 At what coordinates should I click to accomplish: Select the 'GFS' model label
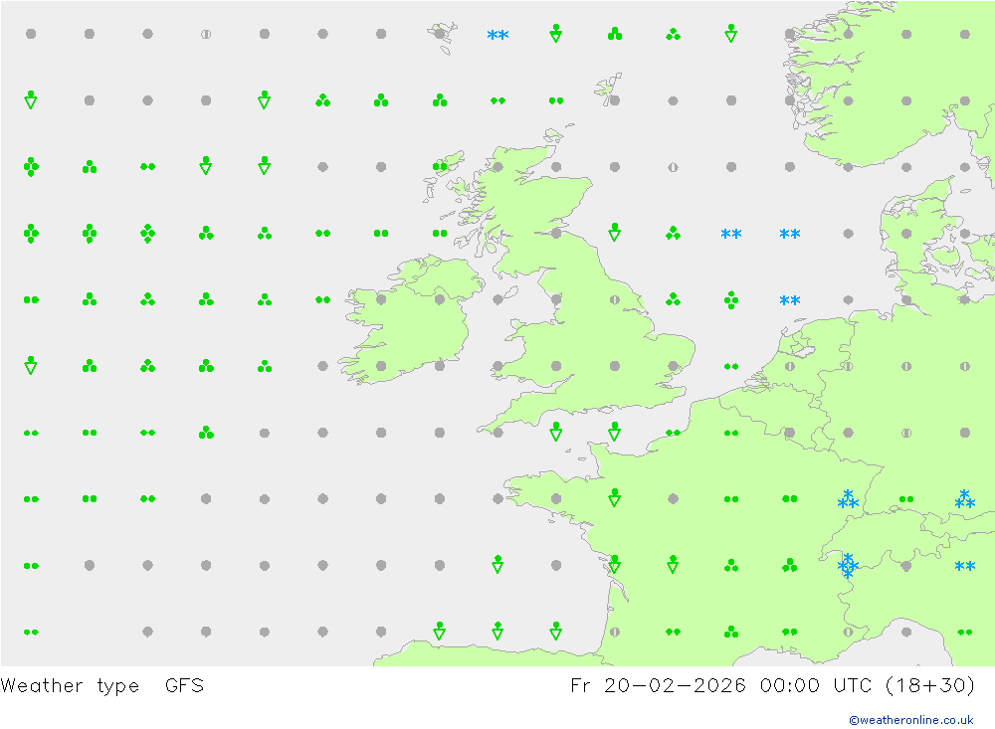[184, 685]
